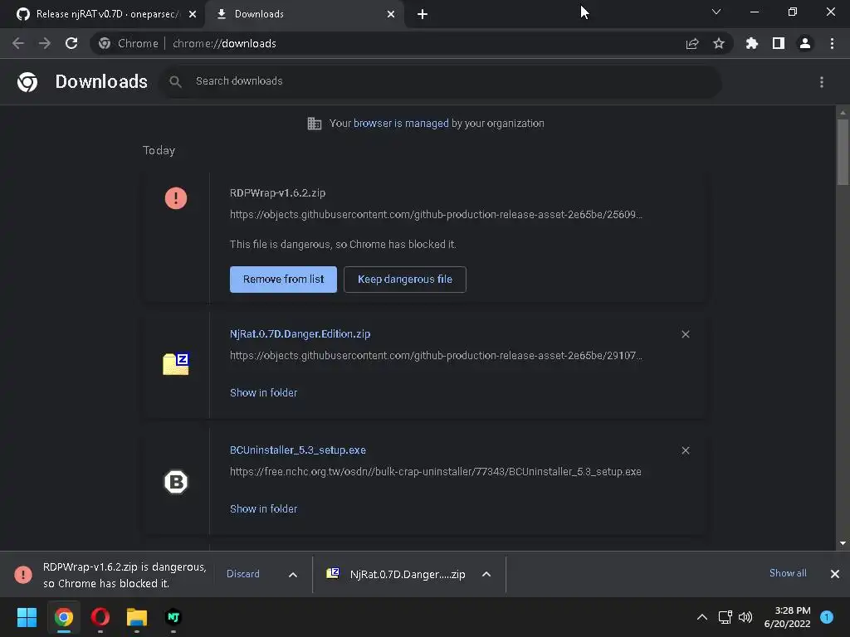850x637 pixels.
Task: Open a new tab
Action: click(x=423, y=14)
